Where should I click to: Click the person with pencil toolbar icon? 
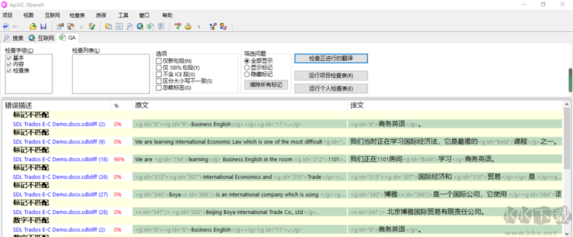tap(224, 26)
